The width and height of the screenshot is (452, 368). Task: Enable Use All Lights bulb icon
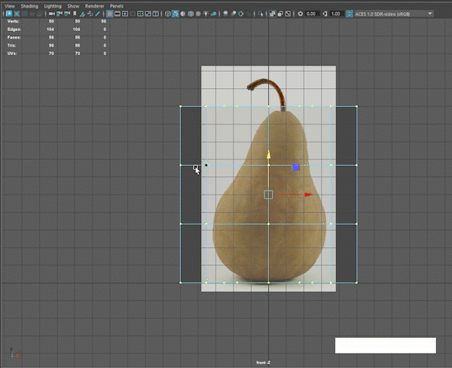(x=206, y=14)
